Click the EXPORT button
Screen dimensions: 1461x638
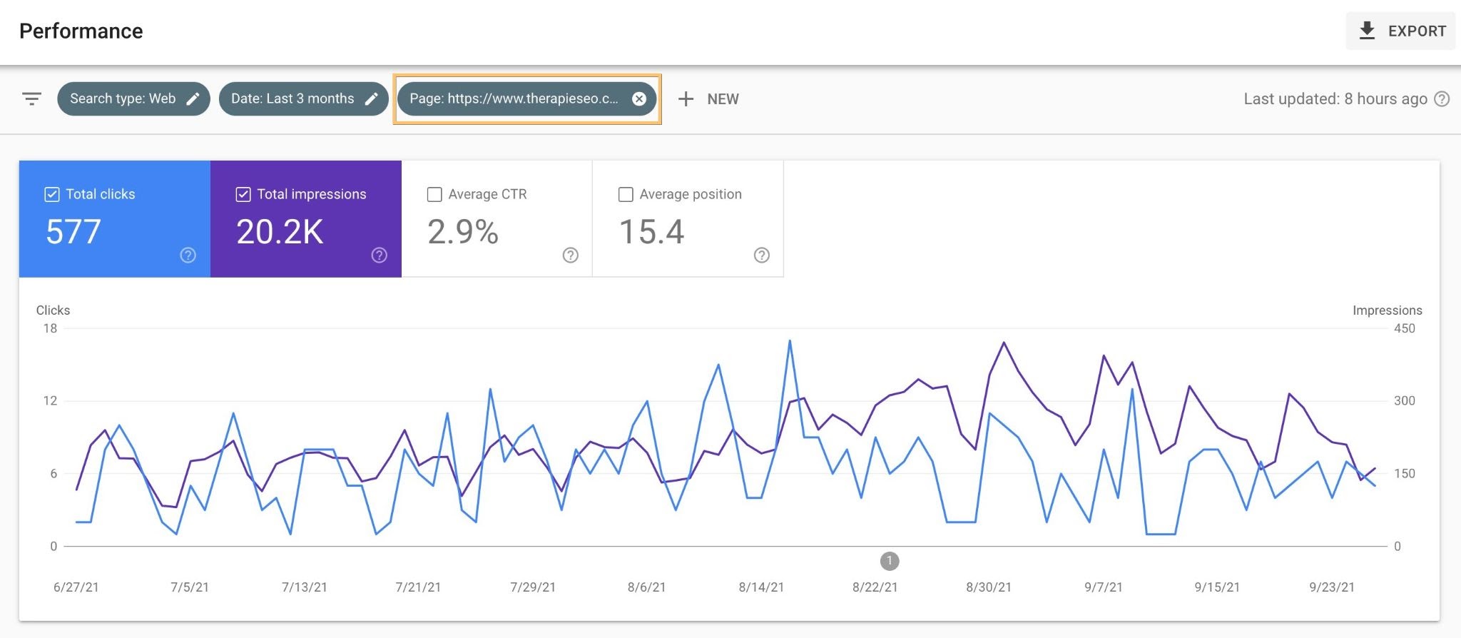1400,31
